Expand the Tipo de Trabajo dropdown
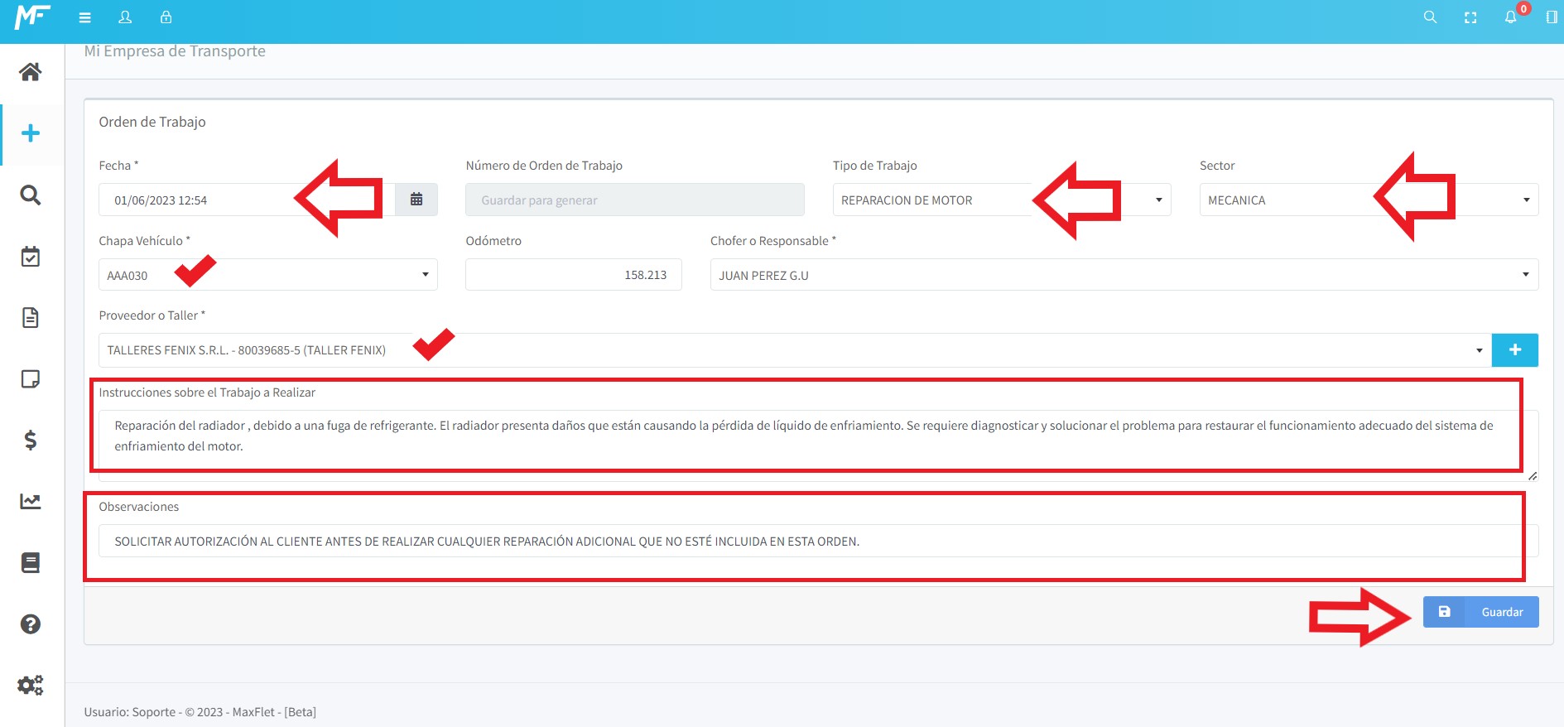This screenshot has width=1564, height=727. tap(1157, 200)
